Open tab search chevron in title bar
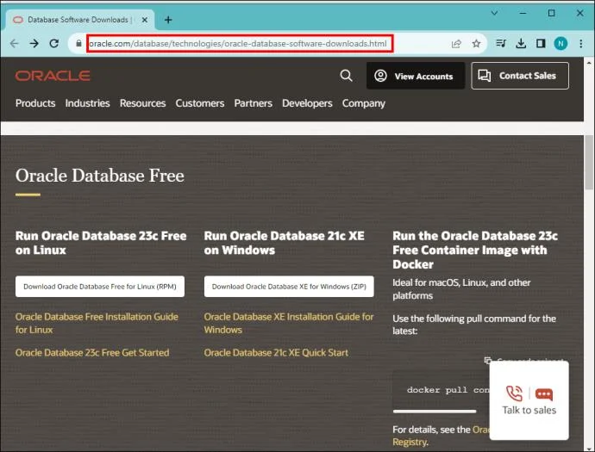Screen dimensions: 595x452 click(x=494, y=13)
